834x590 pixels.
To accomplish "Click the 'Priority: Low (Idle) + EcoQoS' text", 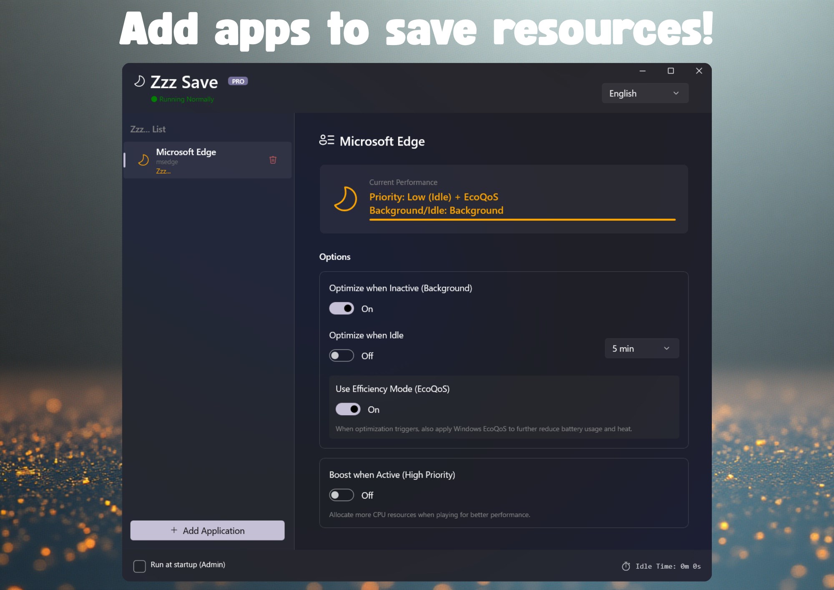I will (x=434, y=197).
